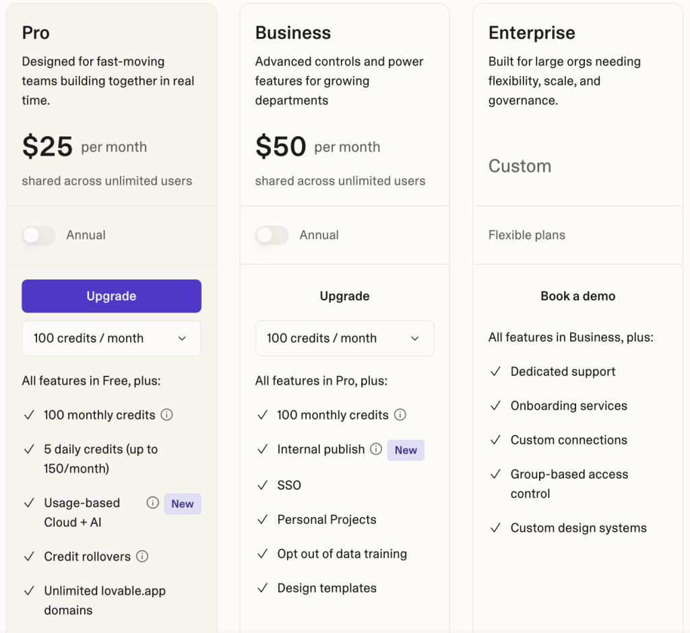690x633 pixels.
Task: Click checkmark icon beside Dedicated support
Action: [x=496, y=372]
